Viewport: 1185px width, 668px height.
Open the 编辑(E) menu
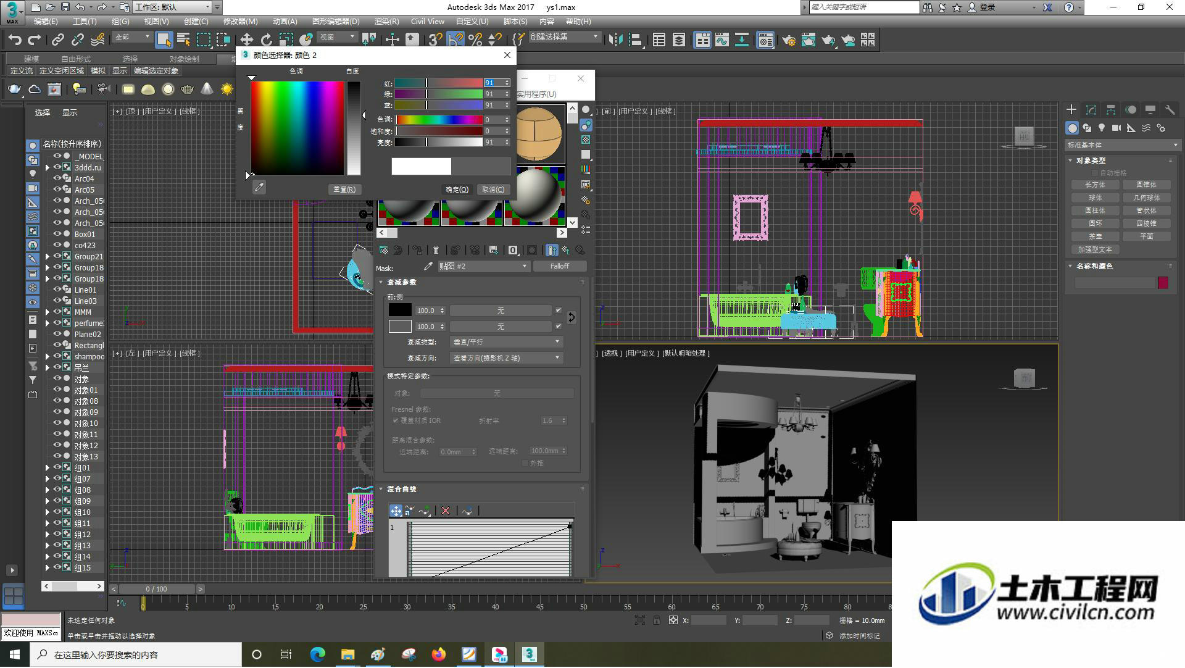click(46, 22)
